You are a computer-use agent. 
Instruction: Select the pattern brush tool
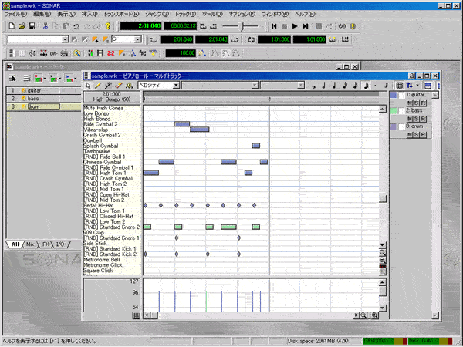[108, 86]
